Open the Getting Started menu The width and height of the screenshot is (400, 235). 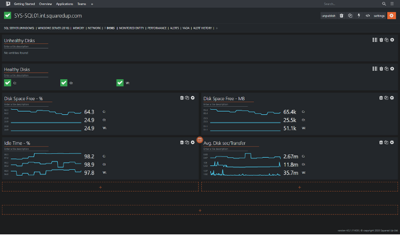tap(24, 4)
